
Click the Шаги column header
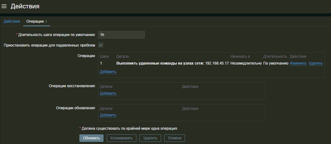point(104,56)
